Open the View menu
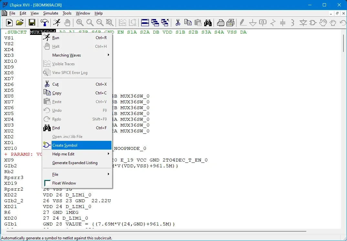This screenshot has width=347, height=241. click(35, 13)
